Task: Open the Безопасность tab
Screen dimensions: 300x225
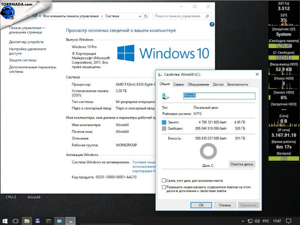Action: tap(238, 84)
